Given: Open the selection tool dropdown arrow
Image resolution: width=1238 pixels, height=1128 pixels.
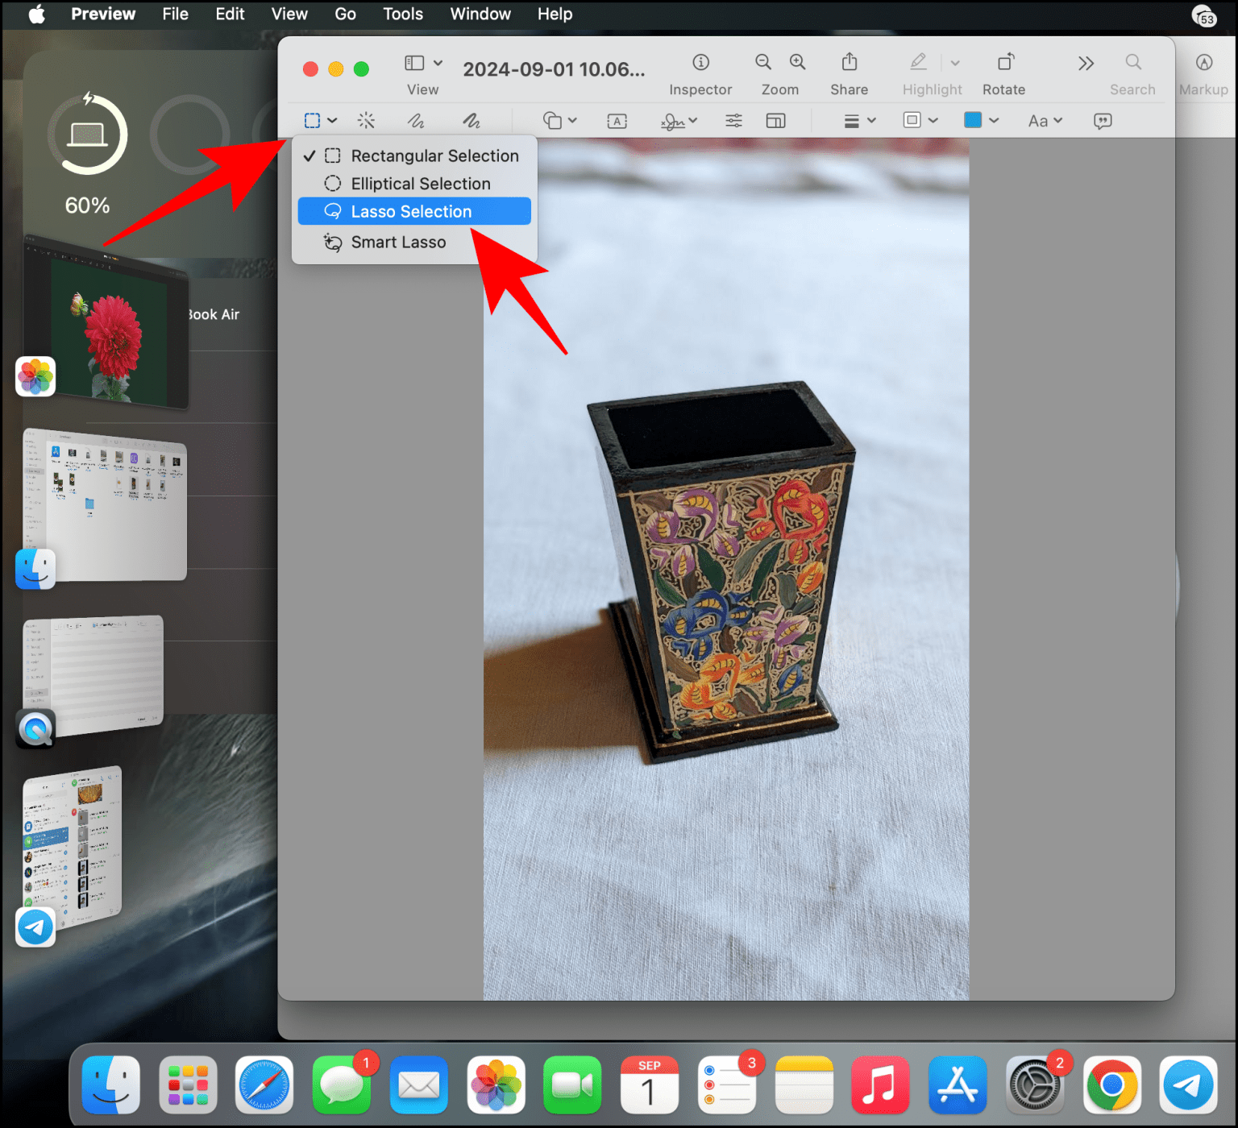Looking at the screenshot, I should [333, 121].
